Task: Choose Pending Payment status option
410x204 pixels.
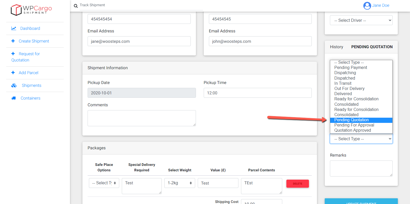Action: 361,67
